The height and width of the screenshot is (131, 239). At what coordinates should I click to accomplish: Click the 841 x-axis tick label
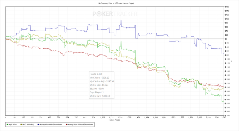[x=85, y=117]
